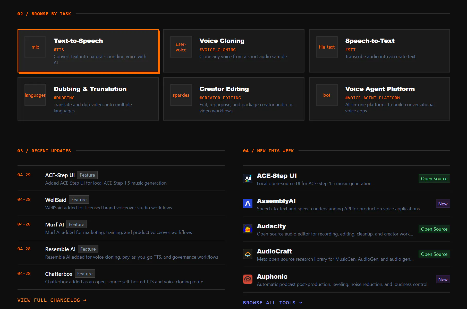This screenshot has height=309, width=467.
Task: Click the '02 / Browse by Task' heading
Action: coord(44,14)
